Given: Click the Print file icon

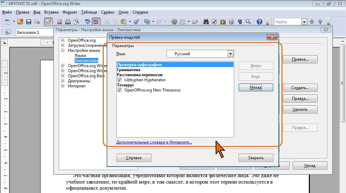Looking at the screenshot, I should point(68,22).
